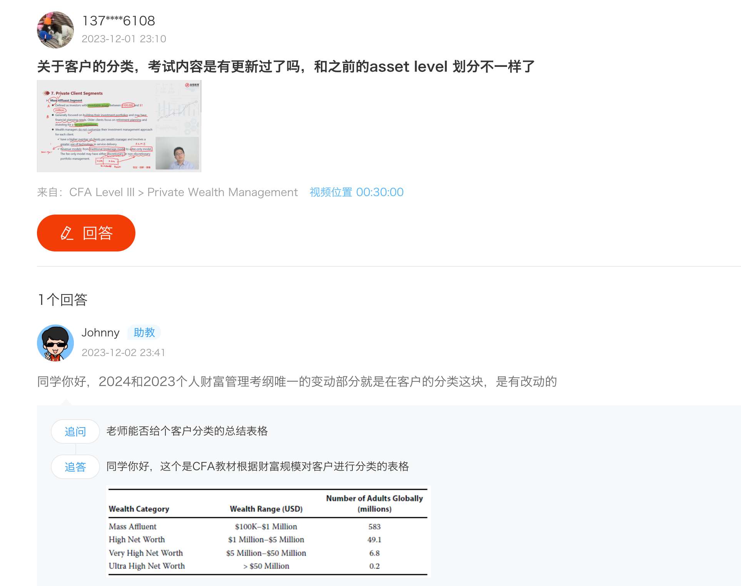The width and height of the screenshot is (741, 586).
Task: Click the question title about client classification
Action: click(x=285, y=67)
